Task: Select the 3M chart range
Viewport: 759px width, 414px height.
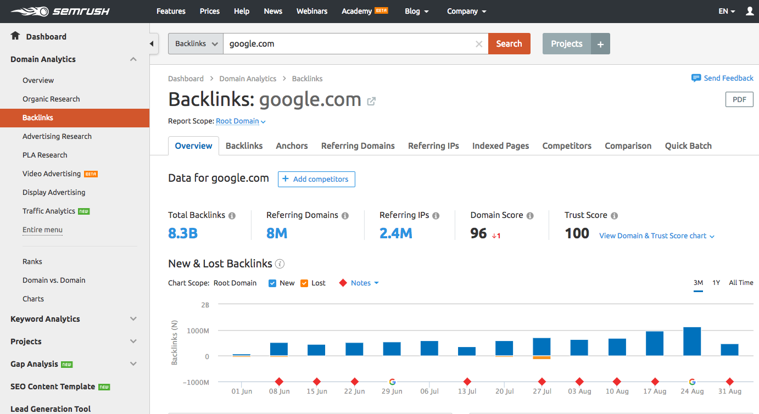Action: pyautogui.click(x=698, y=283)
